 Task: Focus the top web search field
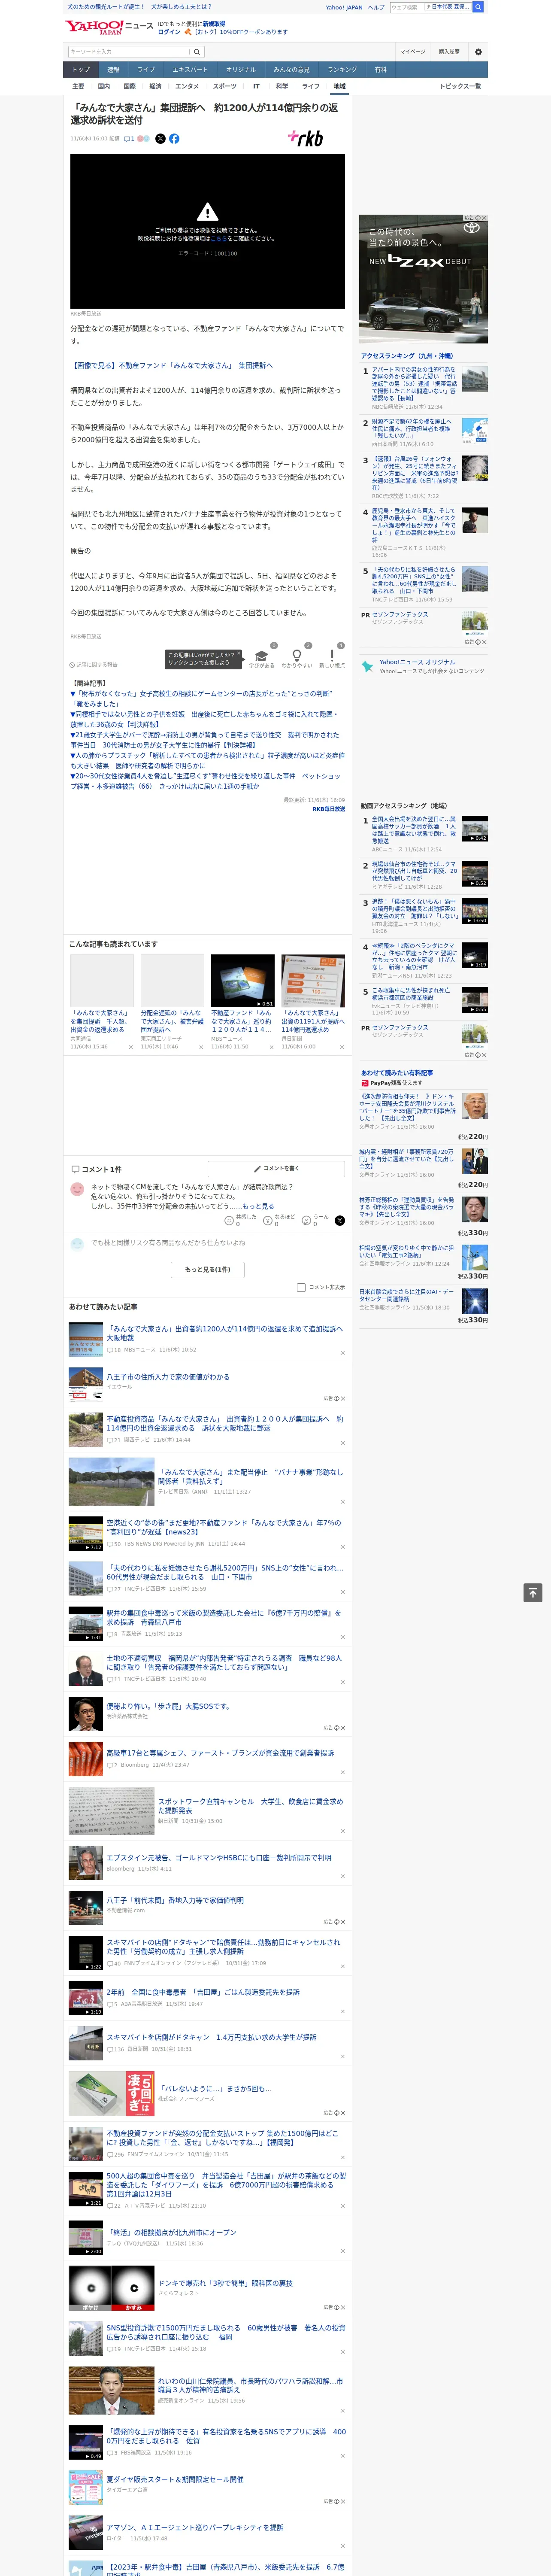(x=406, y=7)
